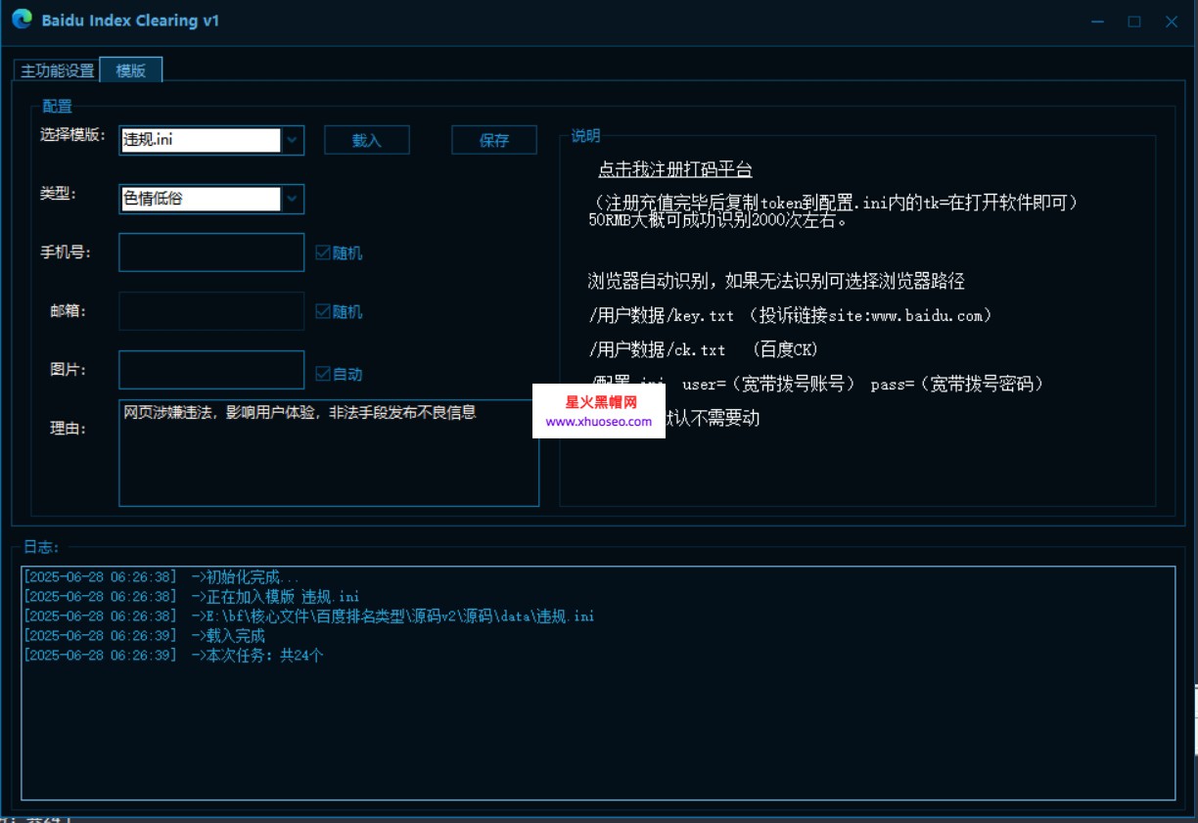Click inside the 理由 text area
The width and height of the screenshot is (1198, 823).
tap(329, 452)
